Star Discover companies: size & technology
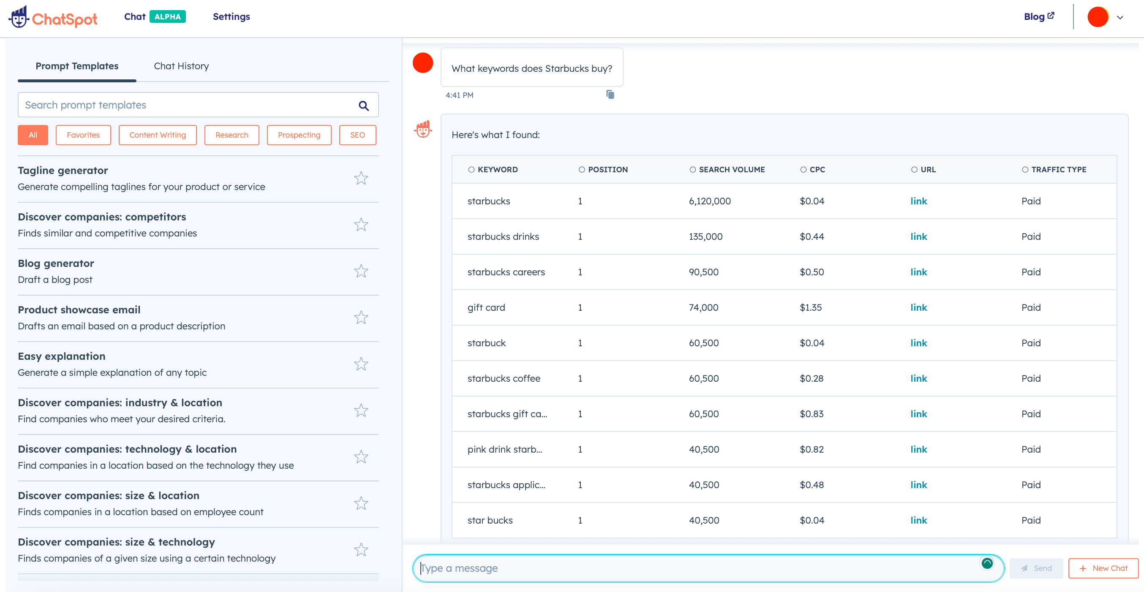The height and width of the screenshot is (592, 1144). coord(361,550)
